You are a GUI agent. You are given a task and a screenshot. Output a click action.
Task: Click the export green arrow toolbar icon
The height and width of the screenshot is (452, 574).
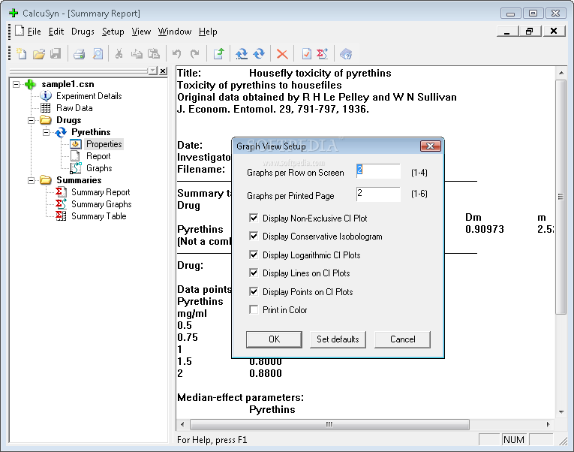pyautogui.click(x=218, y=54)
